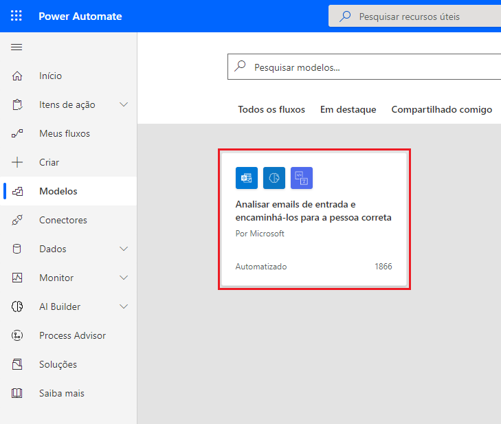
Task: Click the Monitor chart icon
Action: pos(17,278)
